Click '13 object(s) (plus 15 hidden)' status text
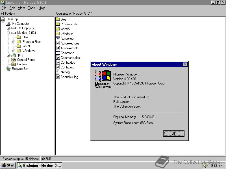226x169 pixels. point(20,159)
